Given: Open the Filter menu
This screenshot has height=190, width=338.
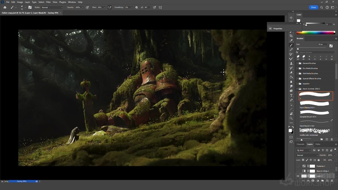Looking at the screenshot, I should [48, 2].
